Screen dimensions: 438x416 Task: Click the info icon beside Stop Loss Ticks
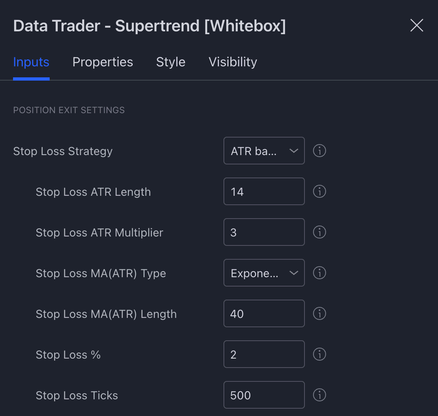[320, 395]
